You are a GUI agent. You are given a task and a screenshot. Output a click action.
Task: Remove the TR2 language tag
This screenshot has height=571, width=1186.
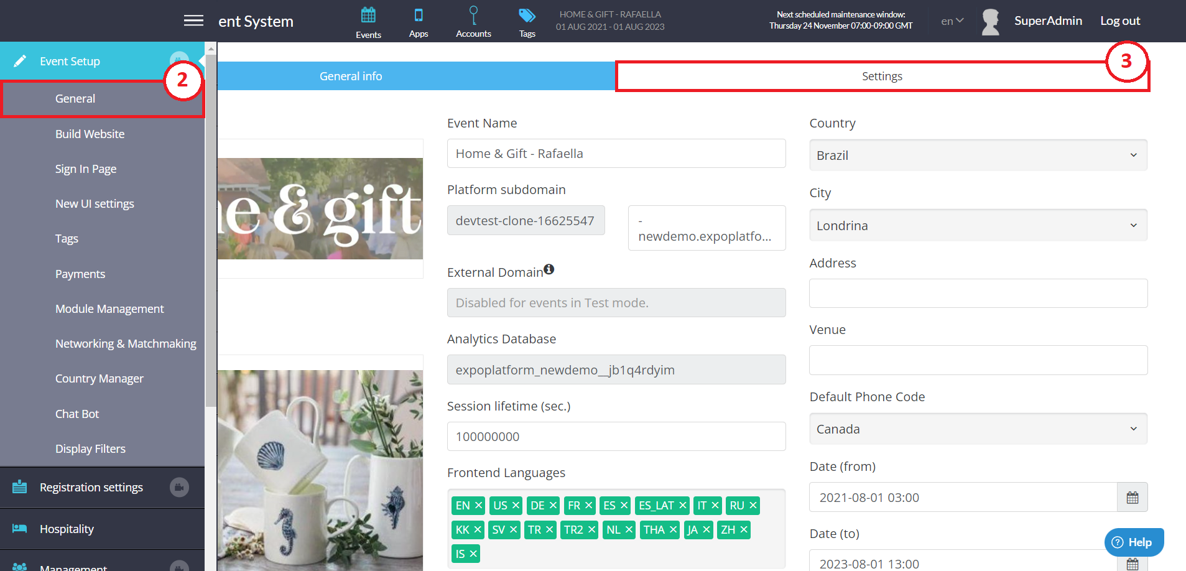(591, 529)
